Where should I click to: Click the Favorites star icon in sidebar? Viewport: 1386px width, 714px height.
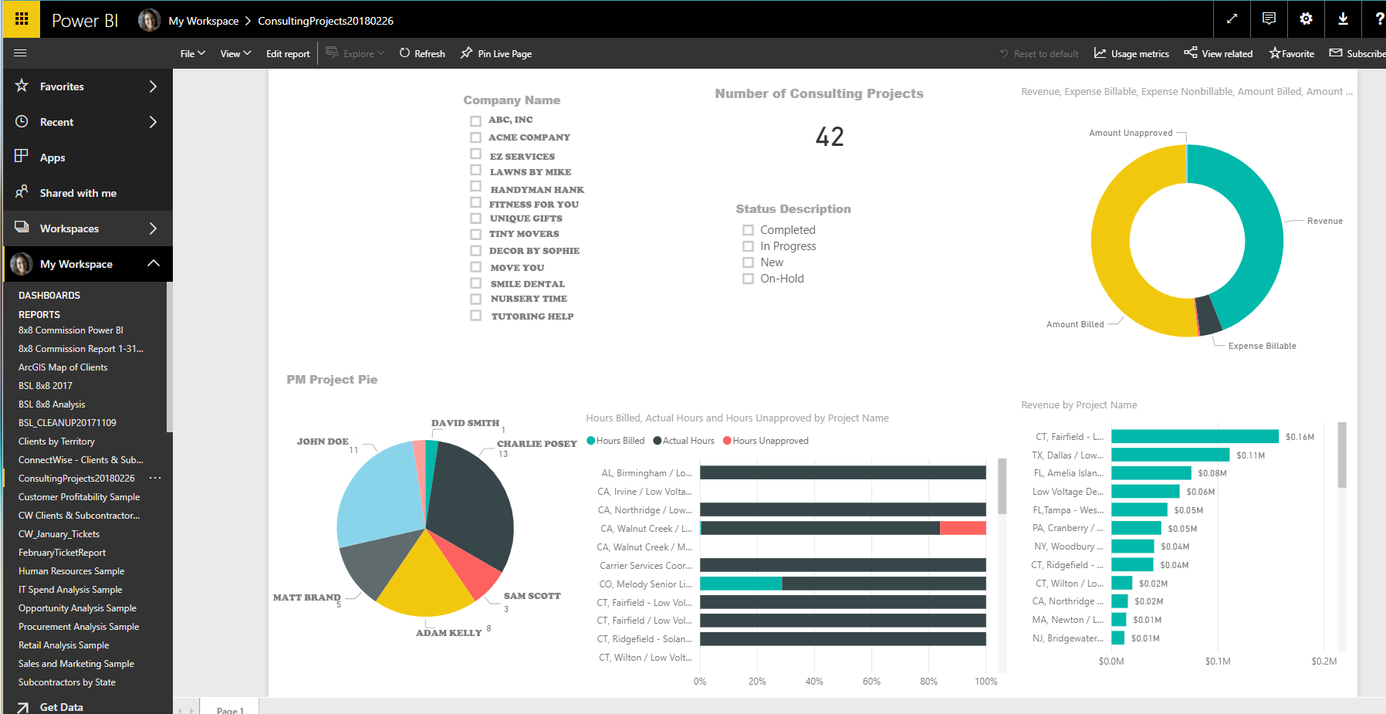coord(22,86)
